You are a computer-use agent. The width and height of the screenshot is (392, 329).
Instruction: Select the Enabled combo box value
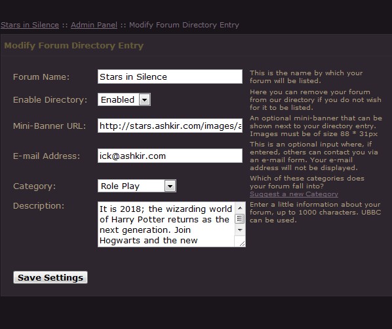point(125,99)
